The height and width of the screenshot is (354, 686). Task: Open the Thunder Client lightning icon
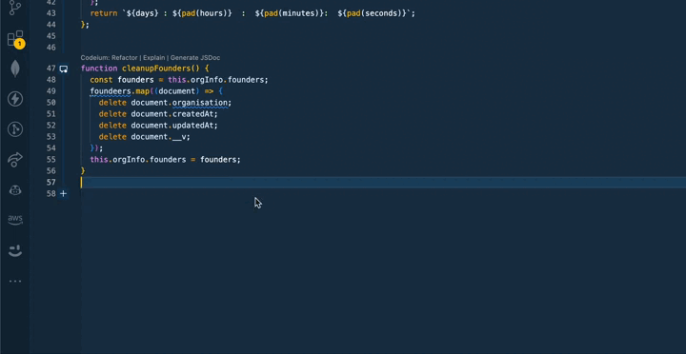pyautogui.click(x=15, y=99)
